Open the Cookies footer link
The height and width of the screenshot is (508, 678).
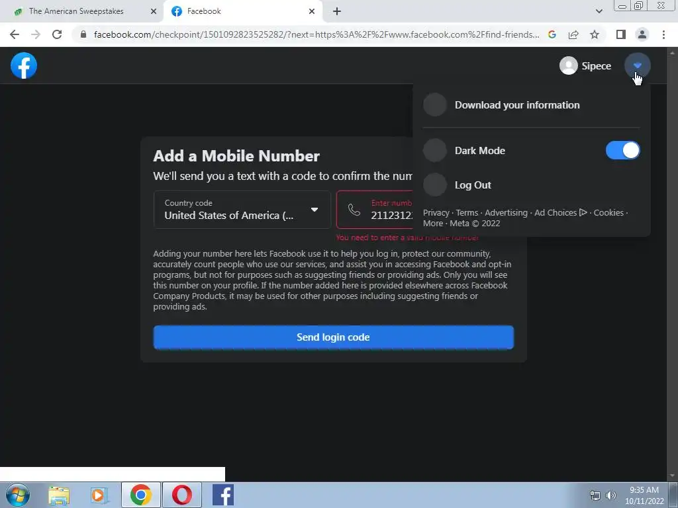tap(608, 212)
